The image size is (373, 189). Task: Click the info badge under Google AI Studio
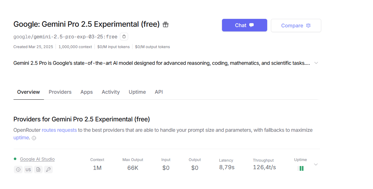pyautogui.click(x=18, y=170)
